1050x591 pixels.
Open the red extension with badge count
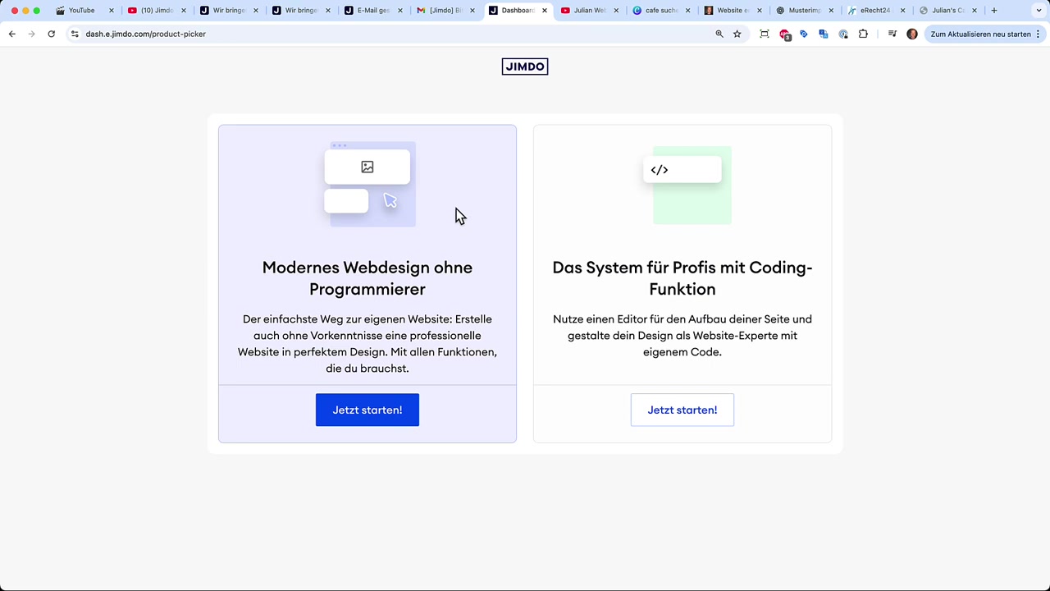(784, 34)
